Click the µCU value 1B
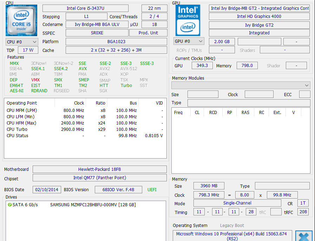Image resolution: width=315 pixels, height=241 pixels. point(154,25)
